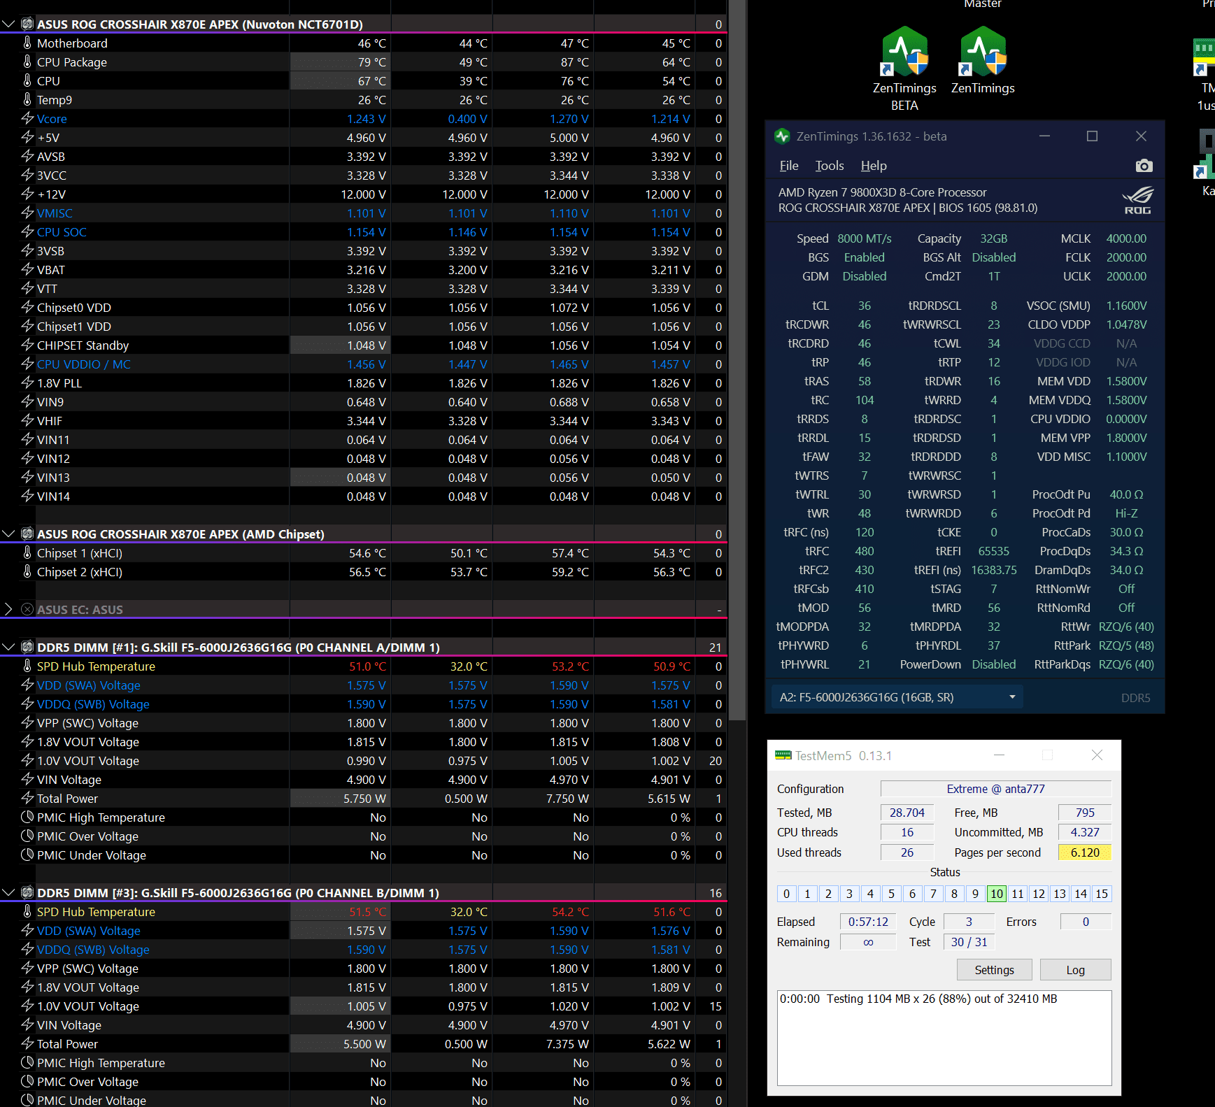
Task: Click the tCL value '36'
Action: click(865, 306)
